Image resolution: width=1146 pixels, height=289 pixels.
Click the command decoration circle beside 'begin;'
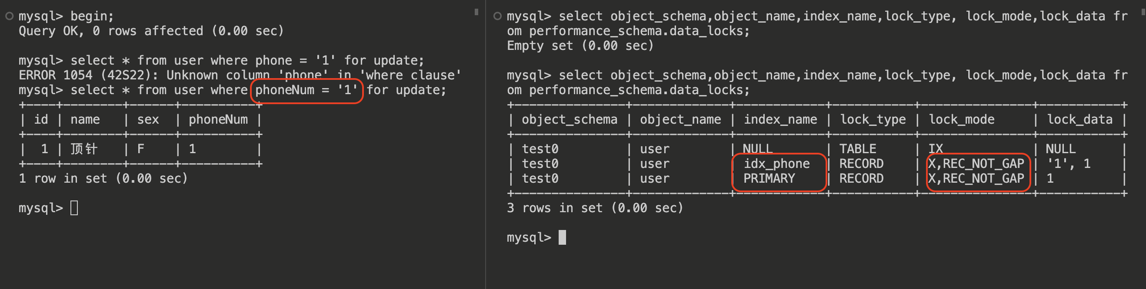pyautogui.click(x=9, y=16)
